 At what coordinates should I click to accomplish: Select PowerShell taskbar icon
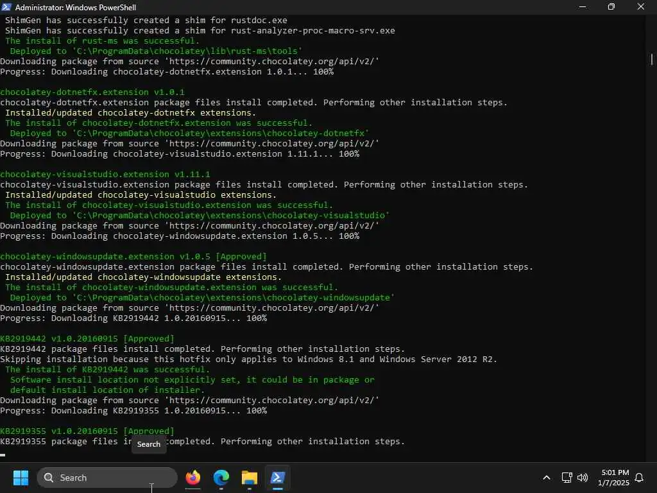coord(277,478)
